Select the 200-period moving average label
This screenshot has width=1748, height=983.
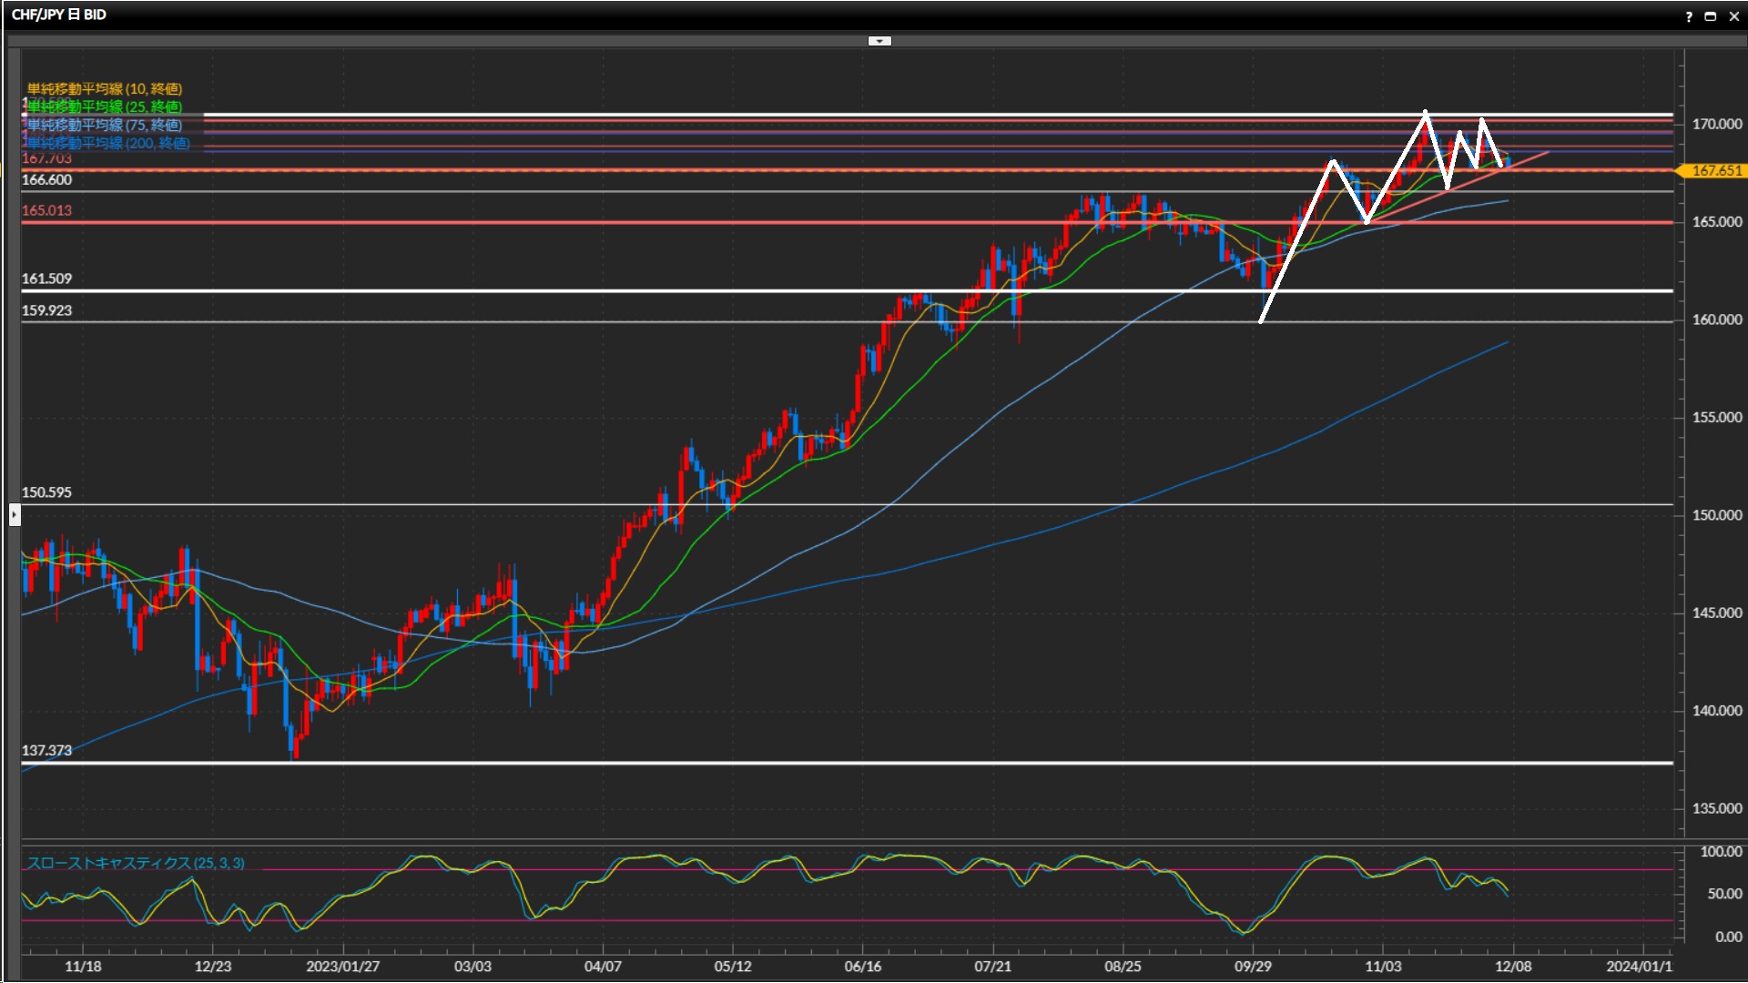[x=107, y=143]
